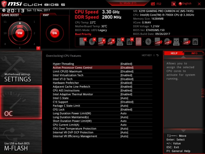This screenshot has width=205, height=154.
Task: Select the Adjacent Cache Line Prefetch row
Action: (x=102, y=86)
